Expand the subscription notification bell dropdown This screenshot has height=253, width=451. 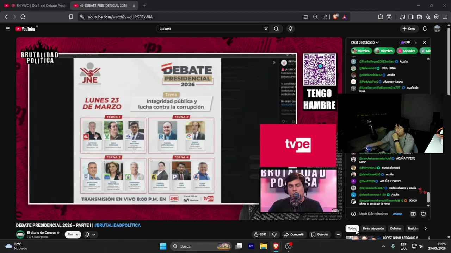click(x=90, y=234)
